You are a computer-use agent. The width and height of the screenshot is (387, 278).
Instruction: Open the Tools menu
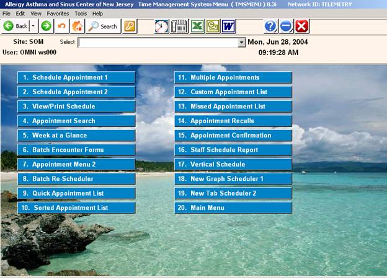[x=81, y=13]
